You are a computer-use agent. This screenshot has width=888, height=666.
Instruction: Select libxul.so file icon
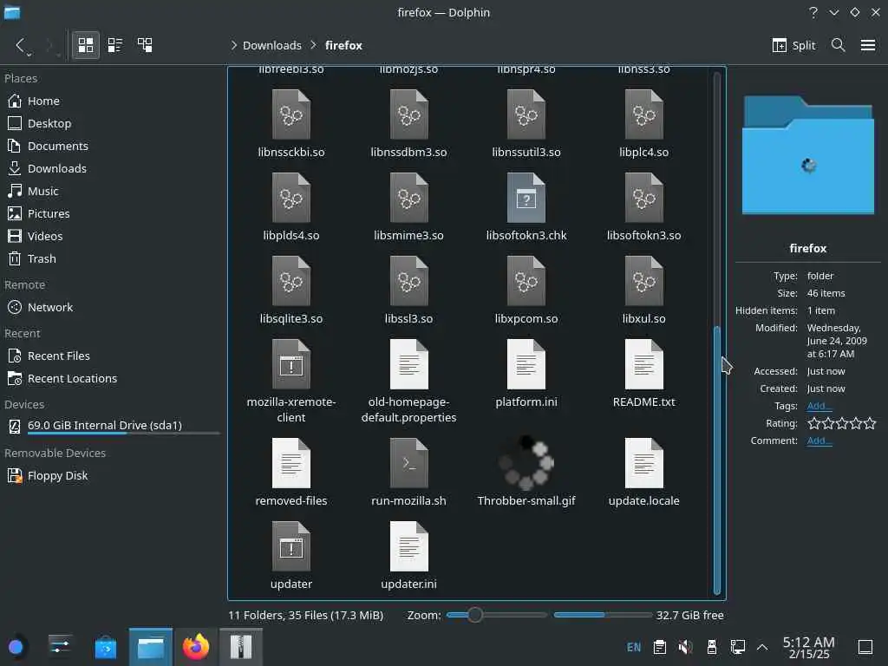pyautogui.click(x=644, y=281)
